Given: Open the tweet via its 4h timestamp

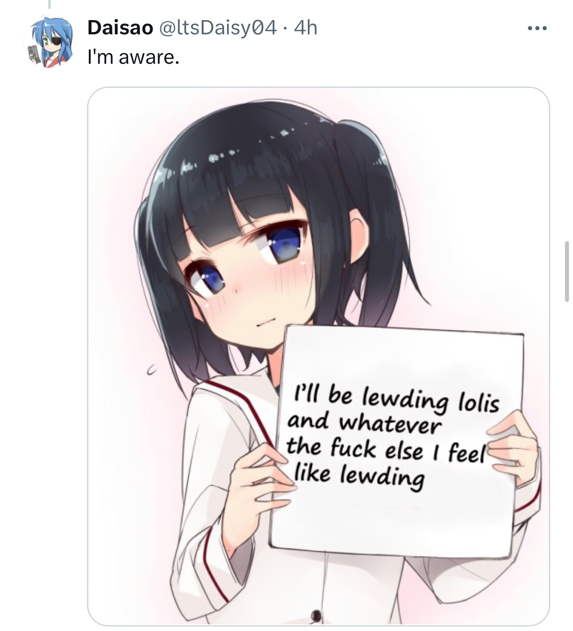Looking at the screenshot, I should pyautogui.click(x=306, y=29).
